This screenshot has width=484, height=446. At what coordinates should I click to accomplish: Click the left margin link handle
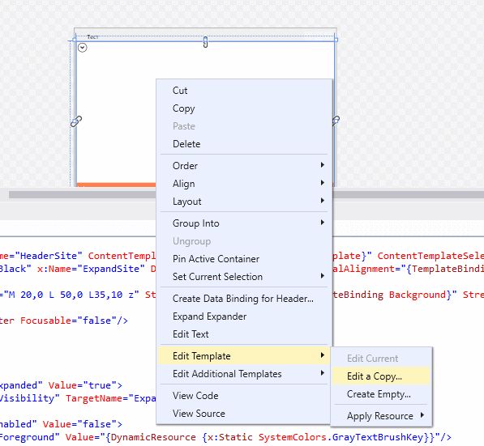point(76,121)
